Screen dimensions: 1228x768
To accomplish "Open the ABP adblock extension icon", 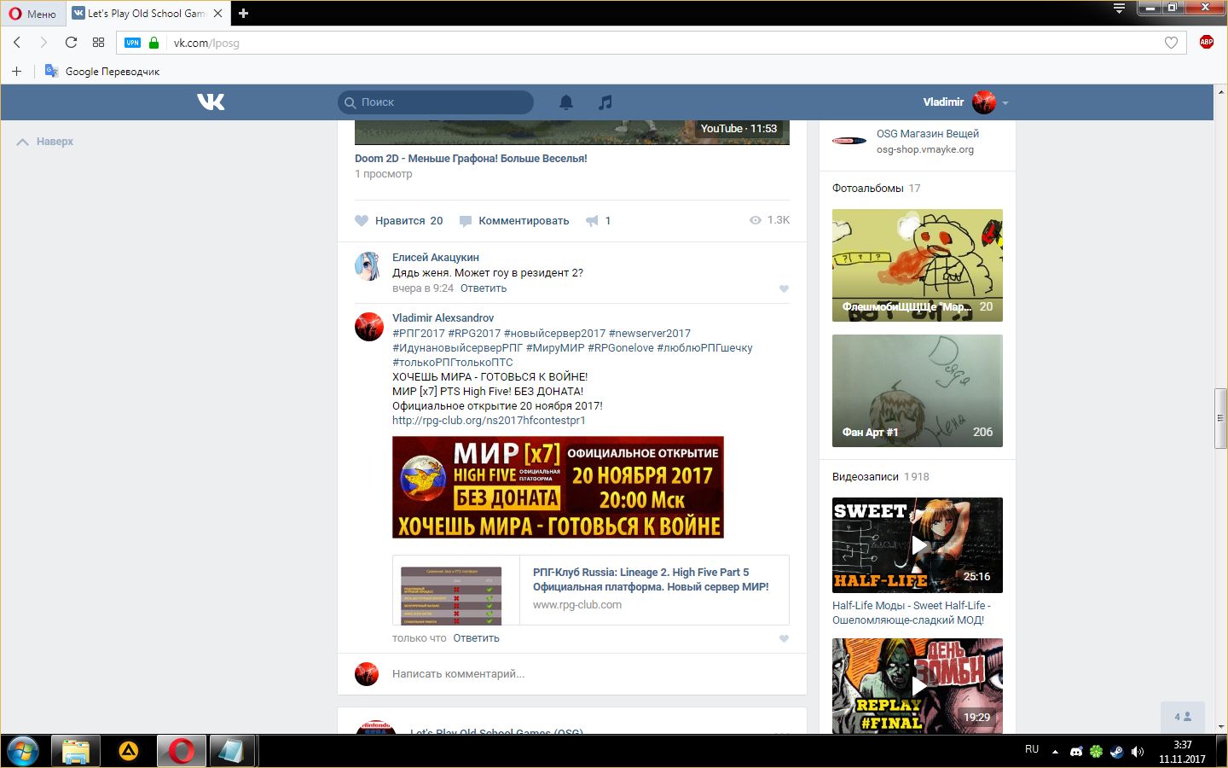I will [x=1206, y=42].
